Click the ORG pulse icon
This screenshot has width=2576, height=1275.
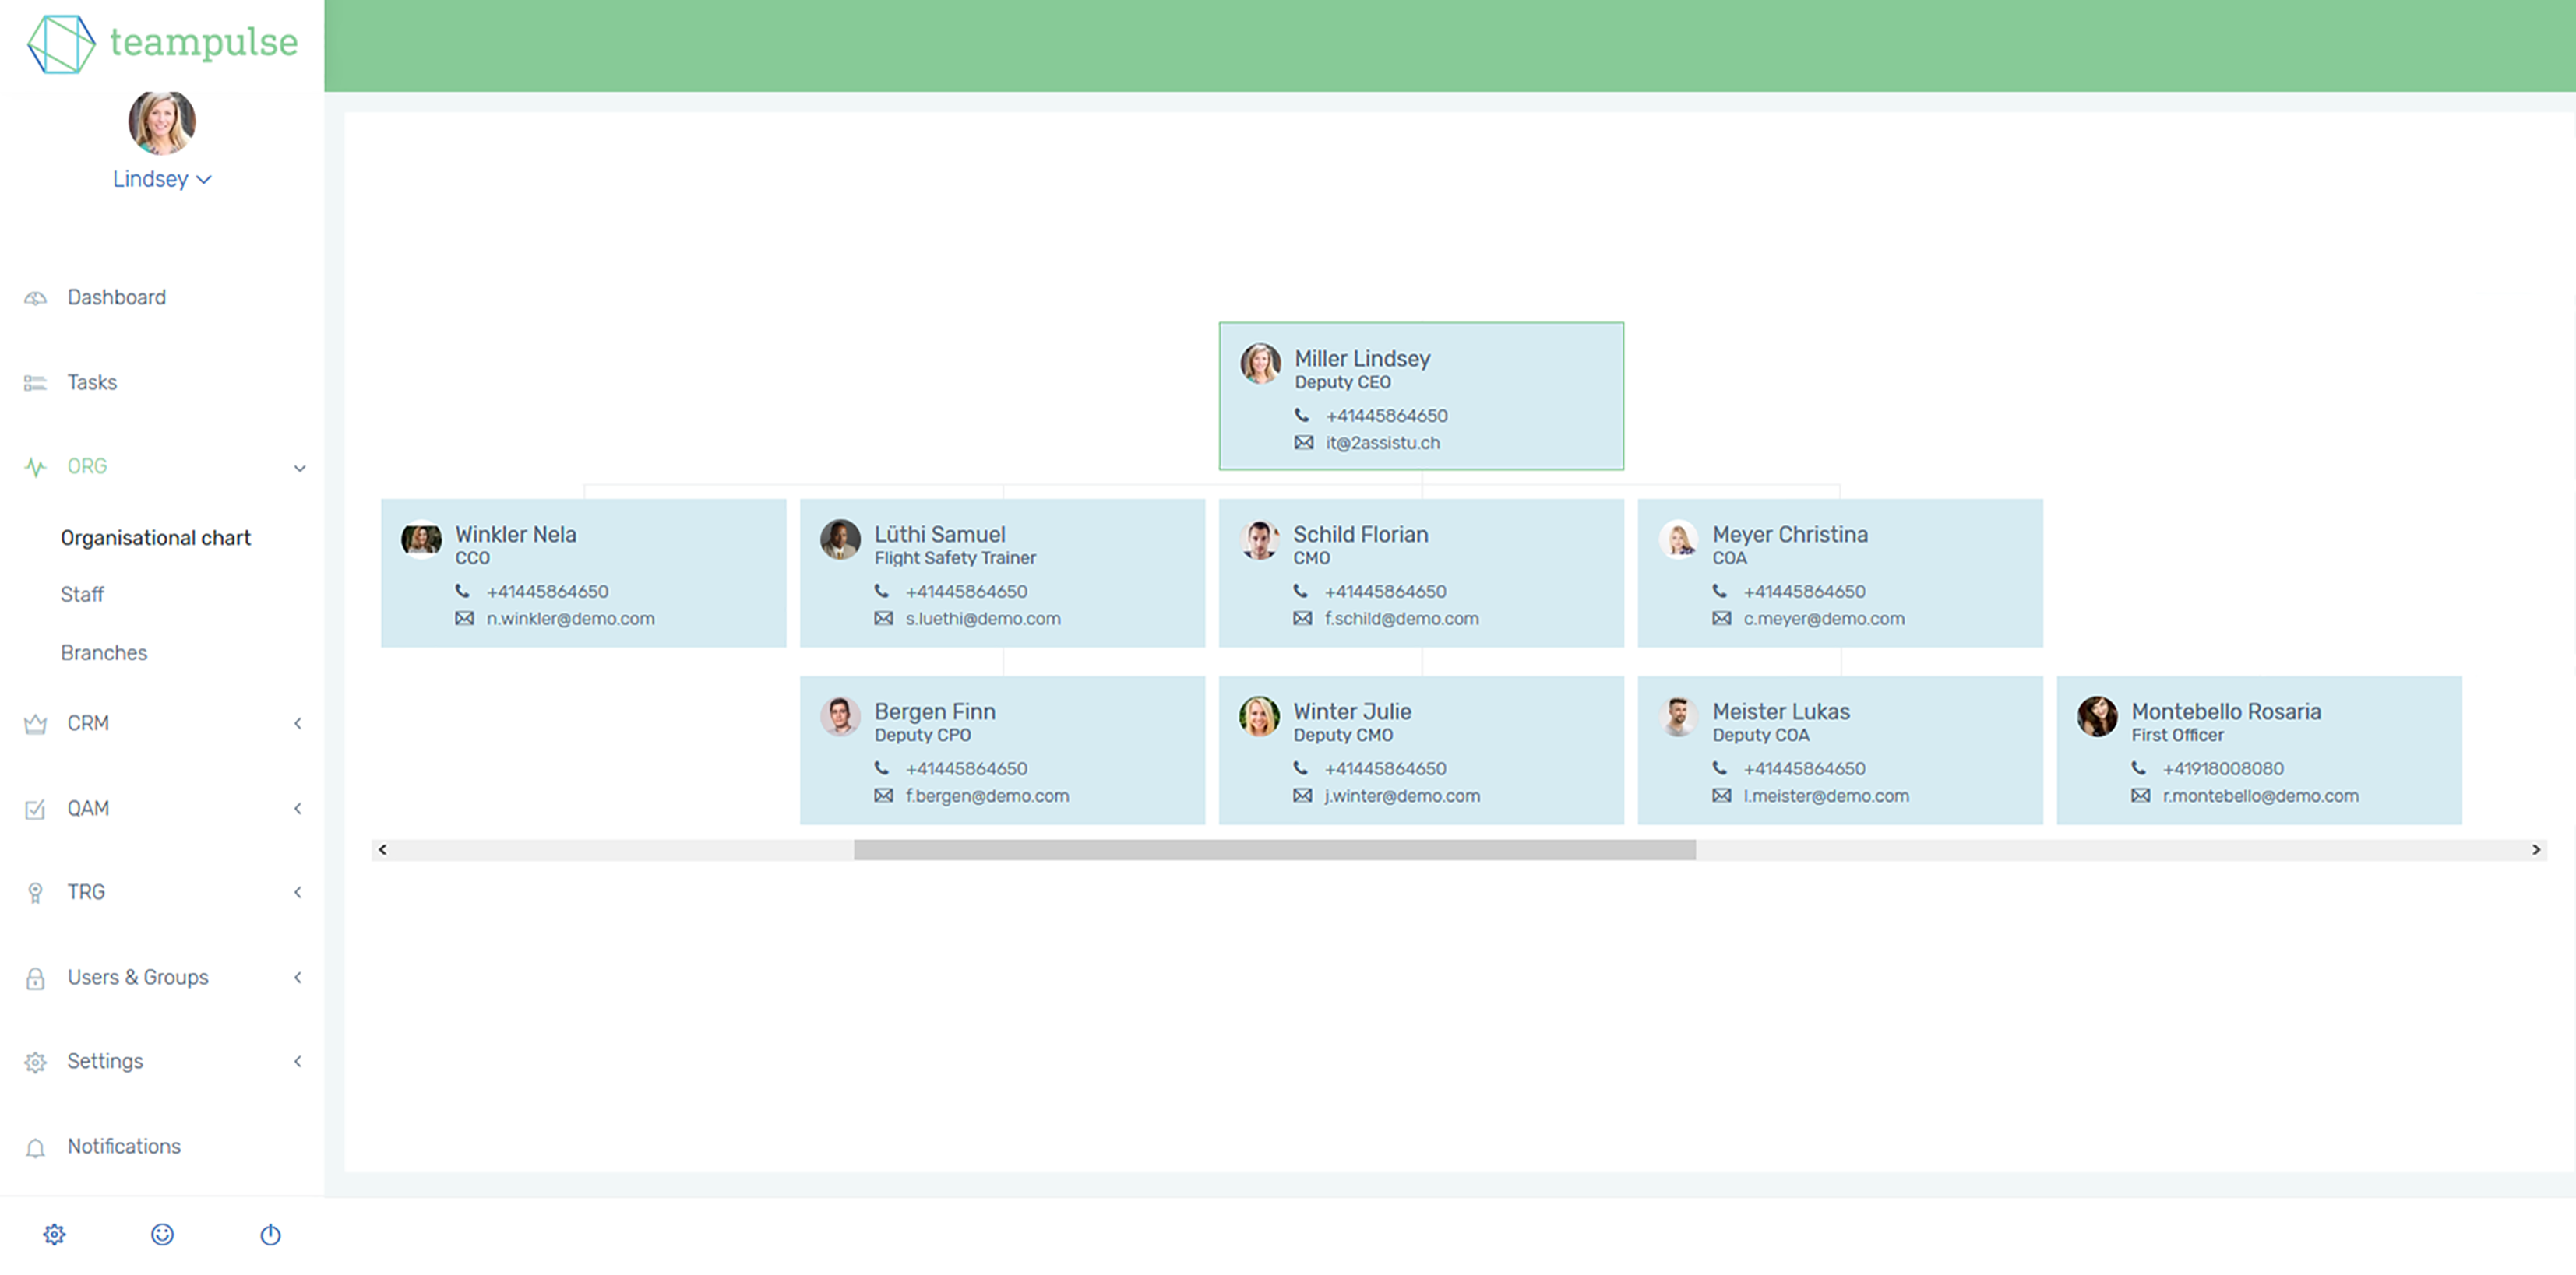click(x=35, y=466)
